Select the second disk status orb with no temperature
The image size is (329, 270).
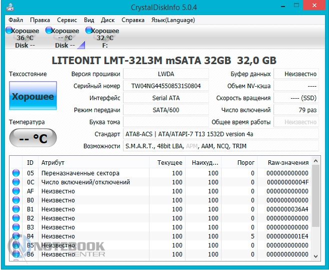(x=48, y=31)
